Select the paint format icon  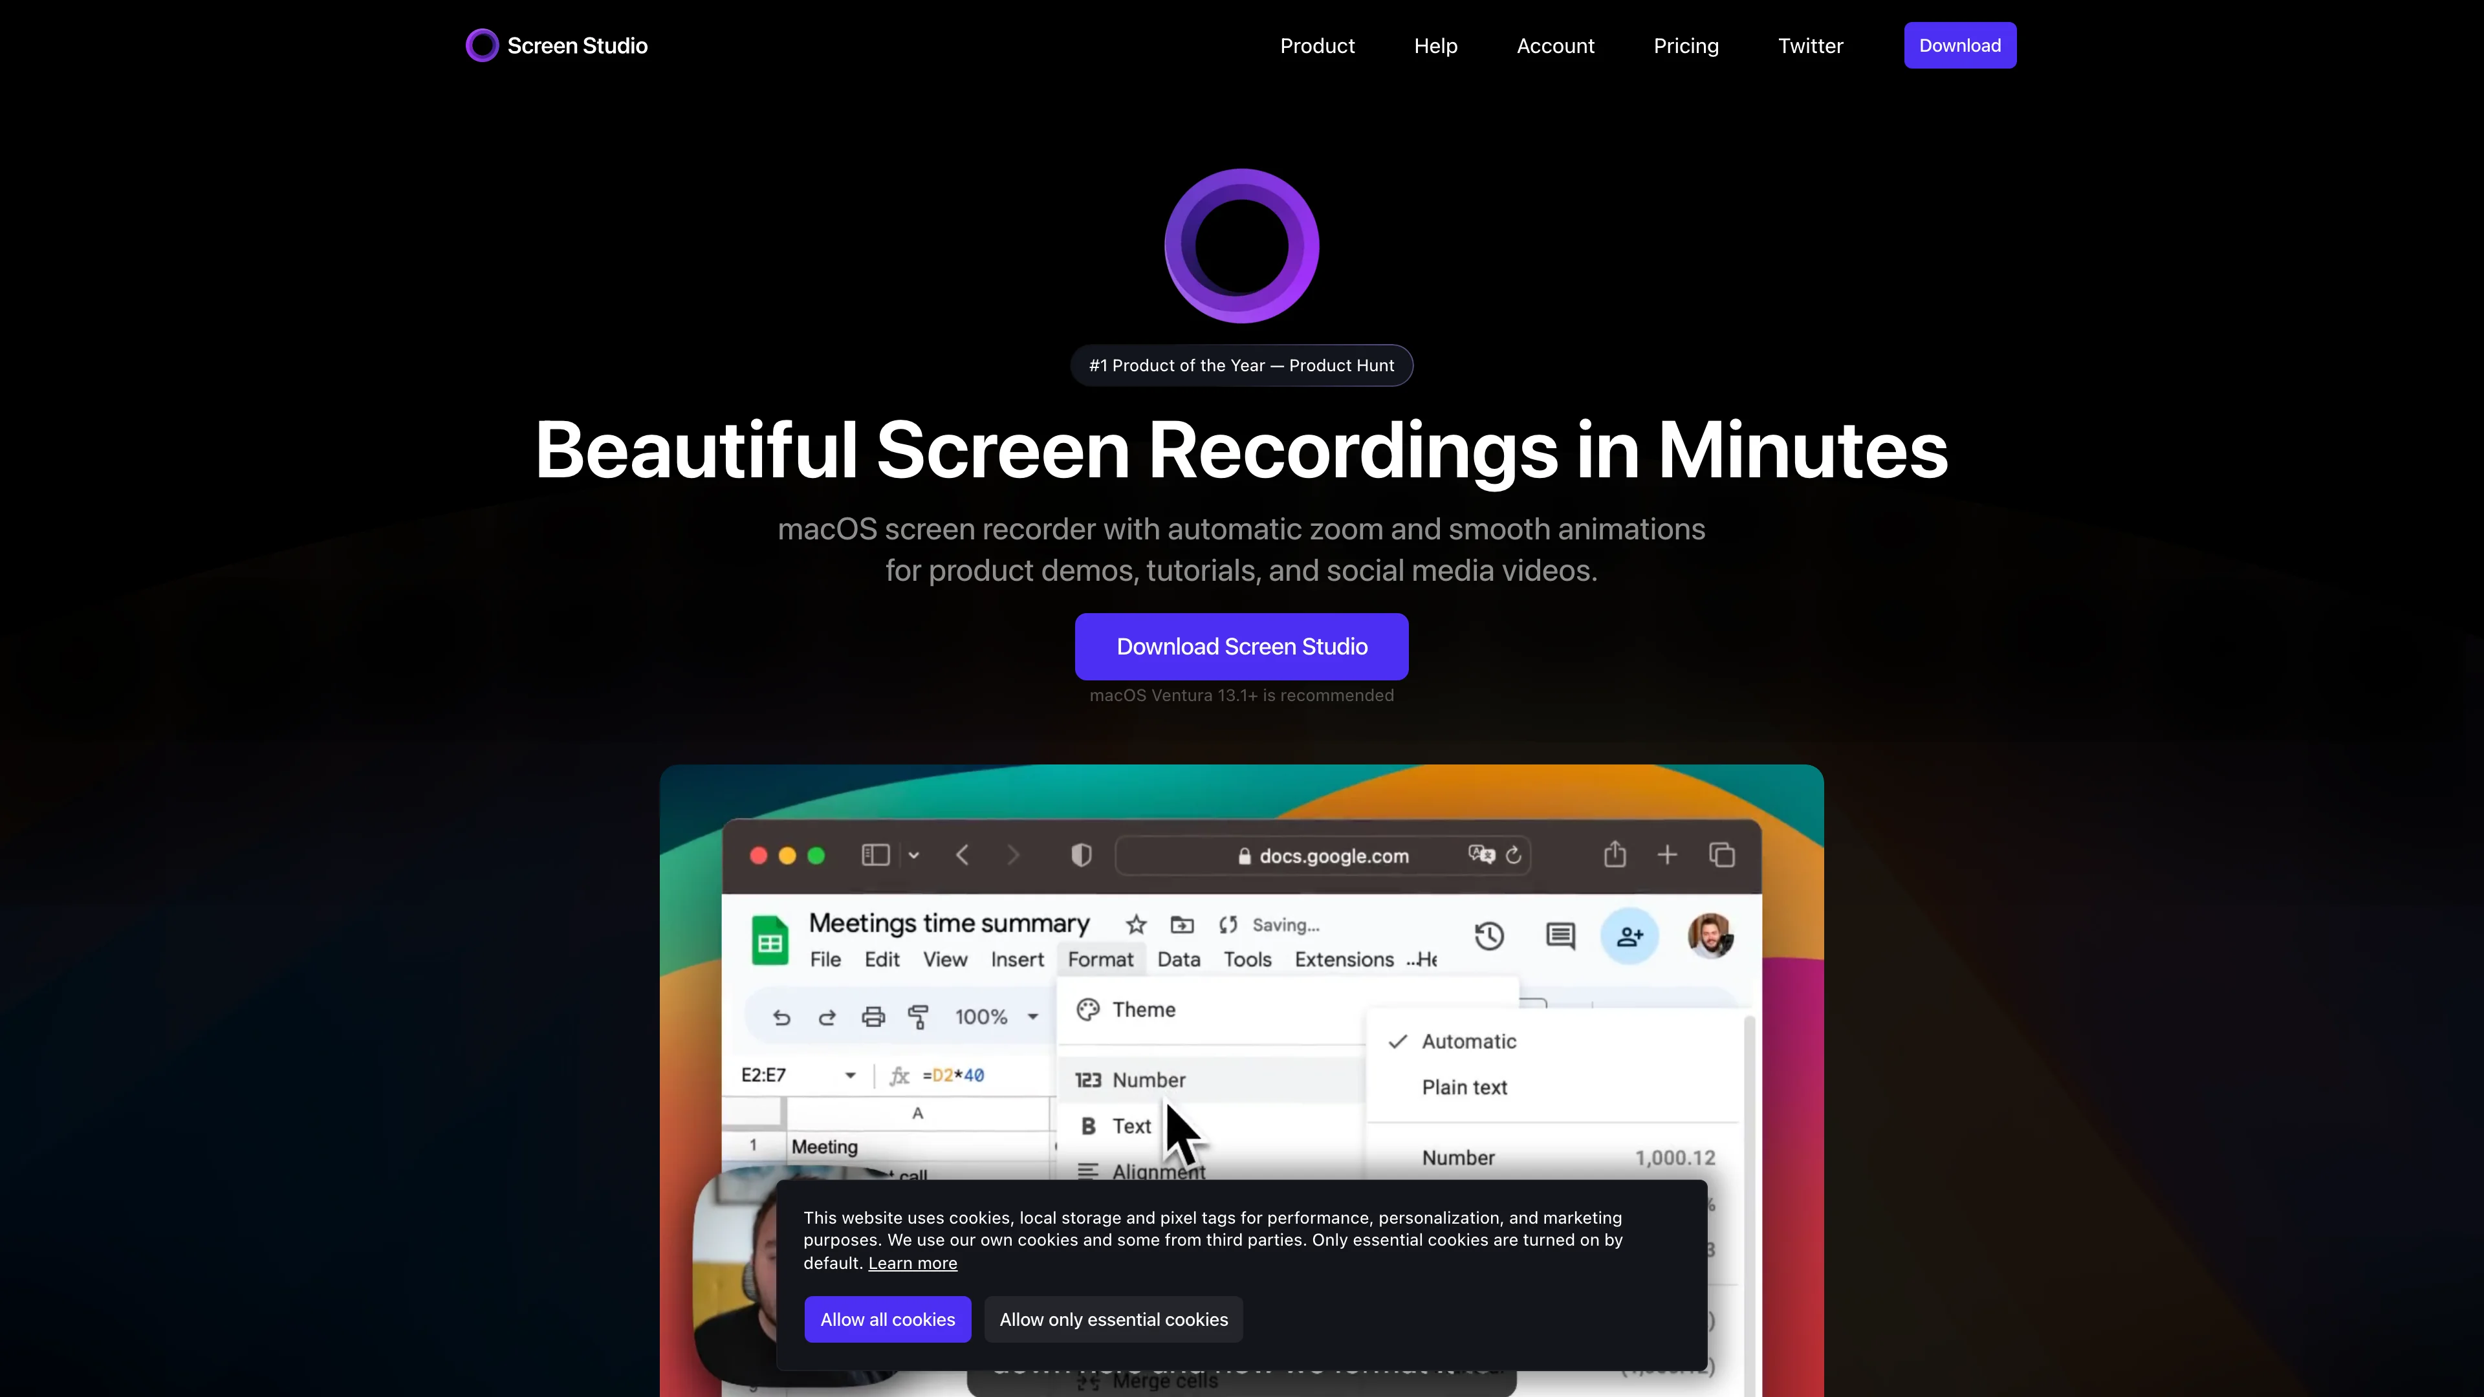click(x=918, y=1017)
